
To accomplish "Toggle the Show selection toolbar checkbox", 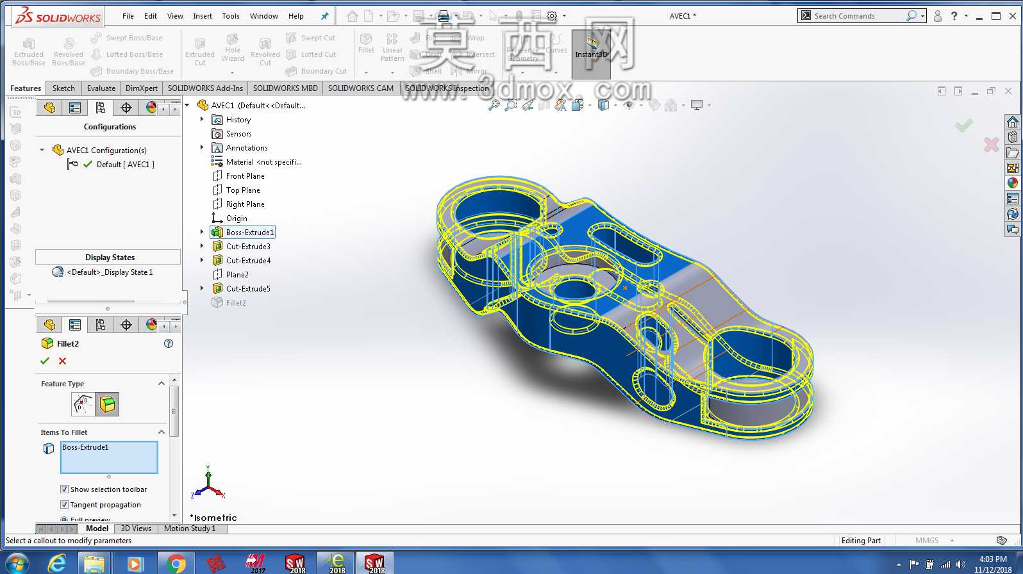I will point(64,489).
